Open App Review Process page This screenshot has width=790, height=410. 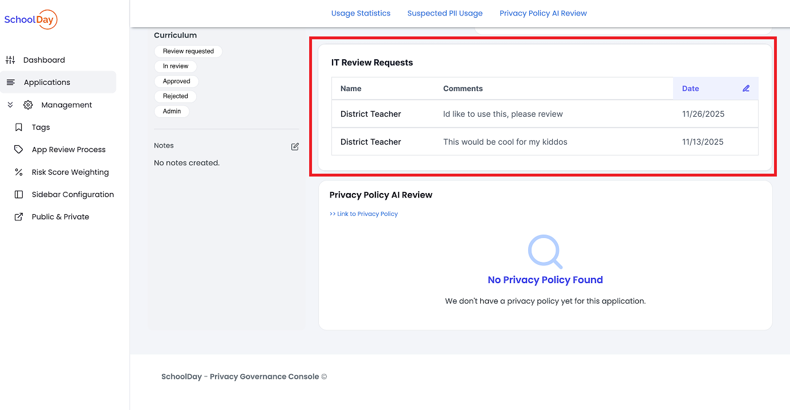pyautogui.click(x=69, y=149)
